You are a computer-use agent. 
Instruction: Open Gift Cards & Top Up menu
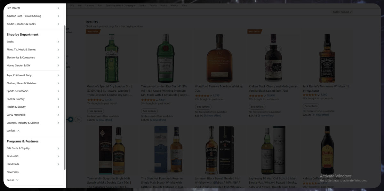pyautogui.click(x=33, y=148)
